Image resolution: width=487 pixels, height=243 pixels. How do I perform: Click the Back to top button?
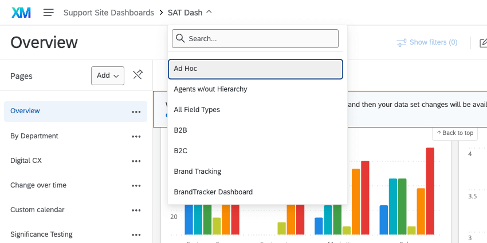pos(455,133)
